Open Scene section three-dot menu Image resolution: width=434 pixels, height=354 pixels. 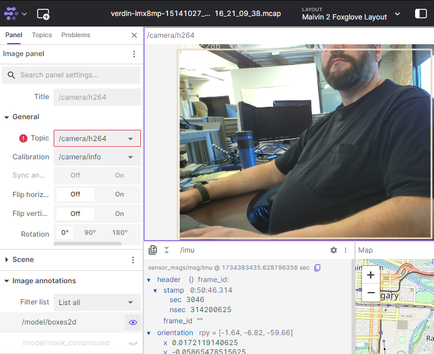click(133, 260)
